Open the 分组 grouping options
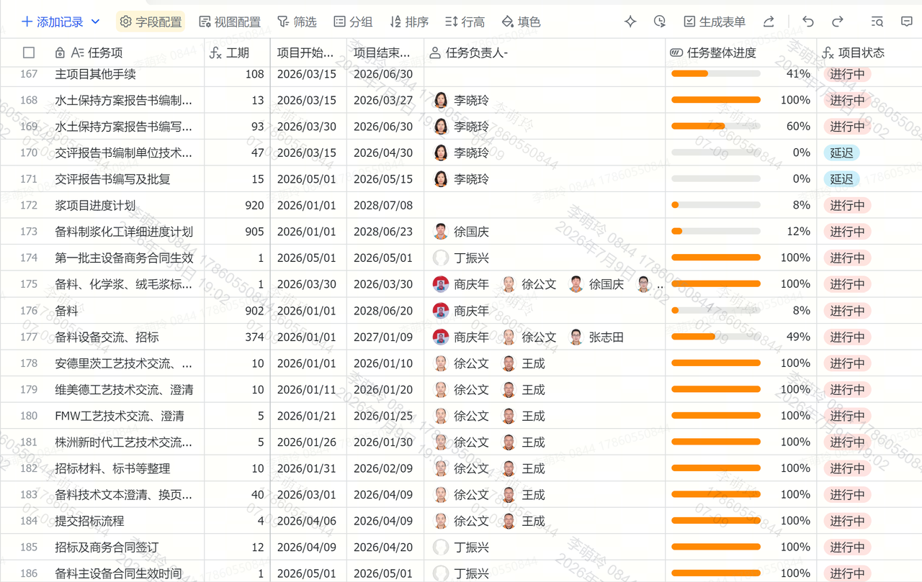This screenshot has height=582, width=922. (353, 22)
